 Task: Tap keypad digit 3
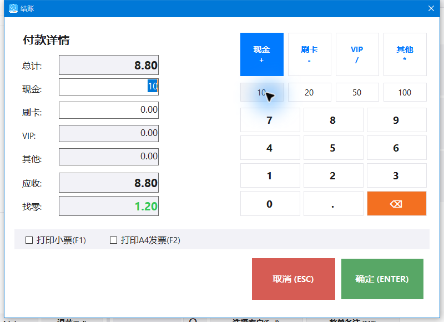pyautogui.click(x=396, y=175)
